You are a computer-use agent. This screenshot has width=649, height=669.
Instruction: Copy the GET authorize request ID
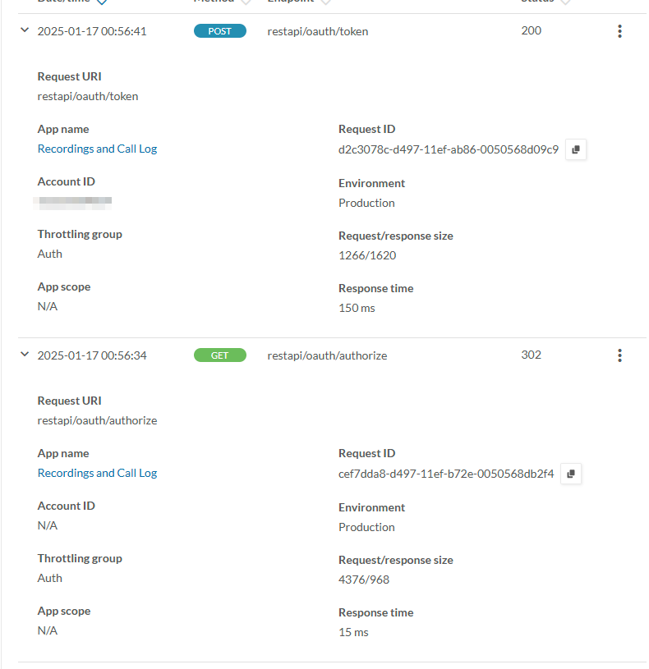[570, 474]
